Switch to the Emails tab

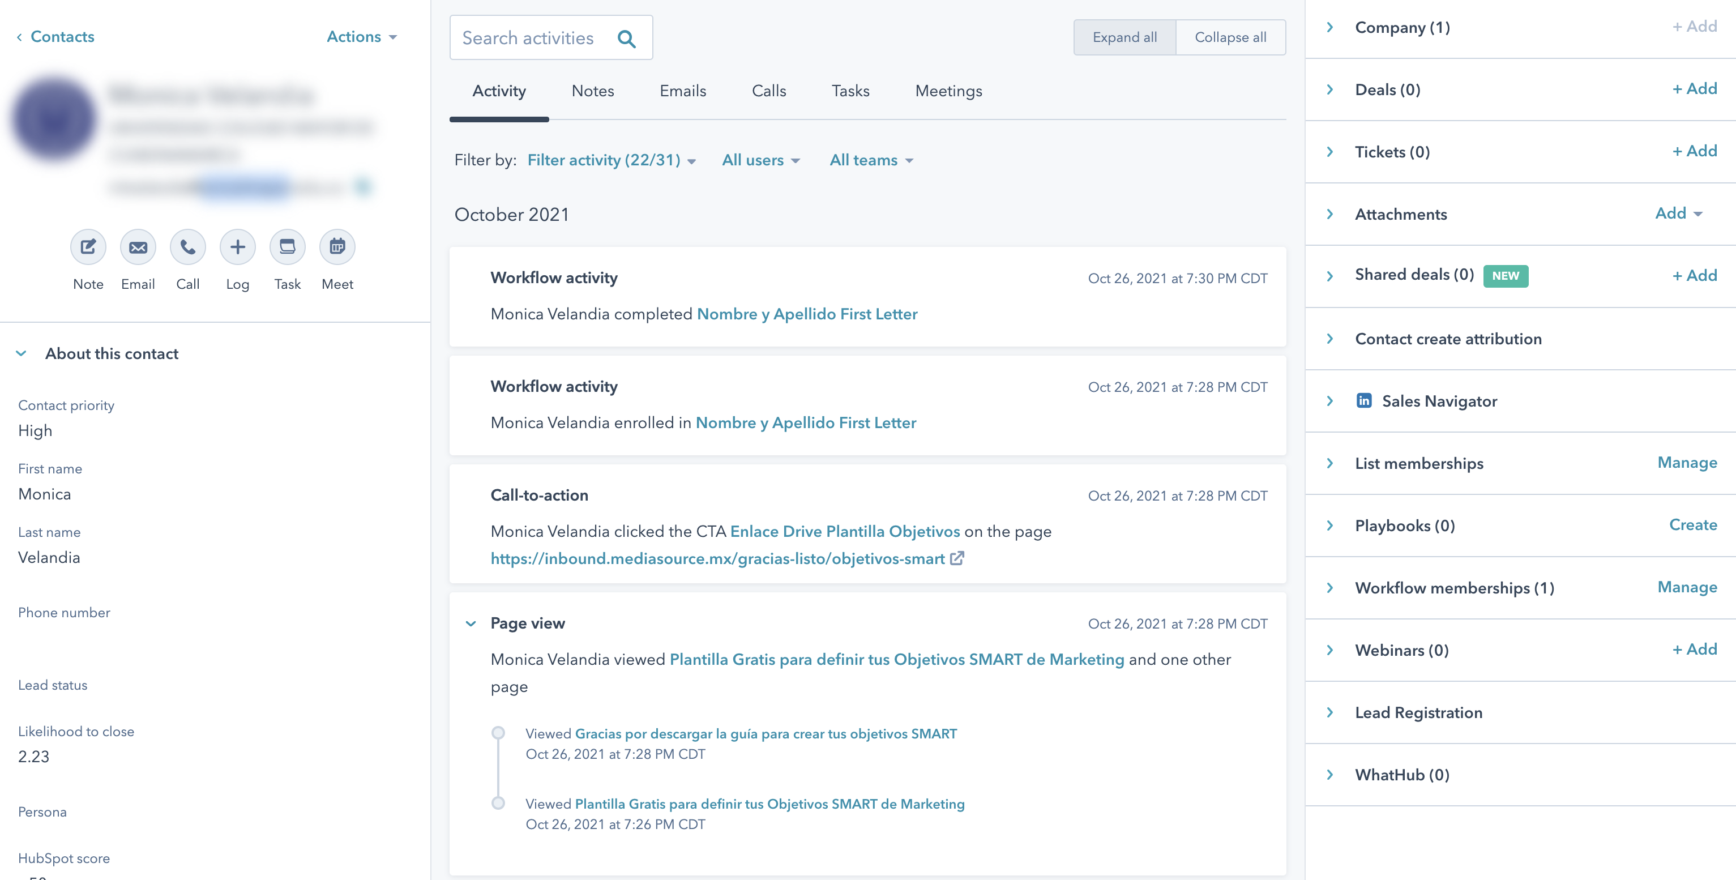(683, 91)
